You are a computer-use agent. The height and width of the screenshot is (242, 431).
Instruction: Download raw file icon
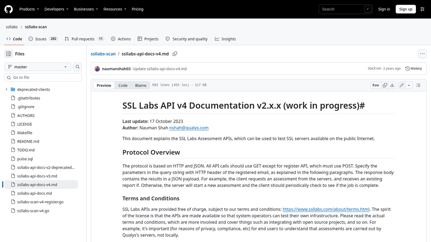[x=392, y=85]
